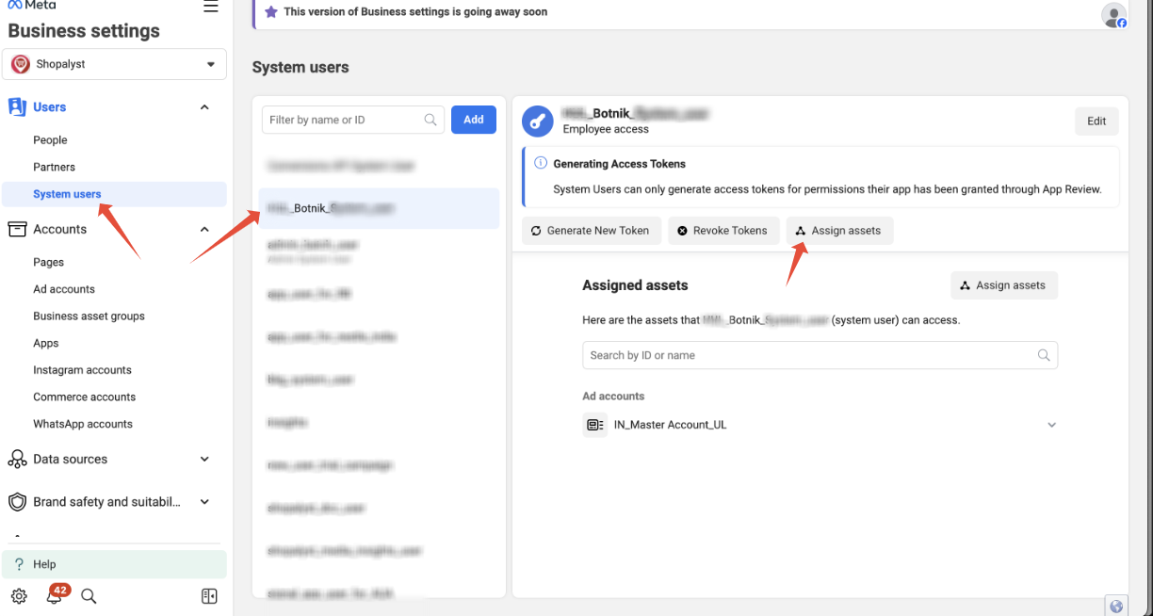This screenshot has height=616, width=1153.
Task: Click Assign assets next to Revoke Tokens
Action: [x=839, y=231]
